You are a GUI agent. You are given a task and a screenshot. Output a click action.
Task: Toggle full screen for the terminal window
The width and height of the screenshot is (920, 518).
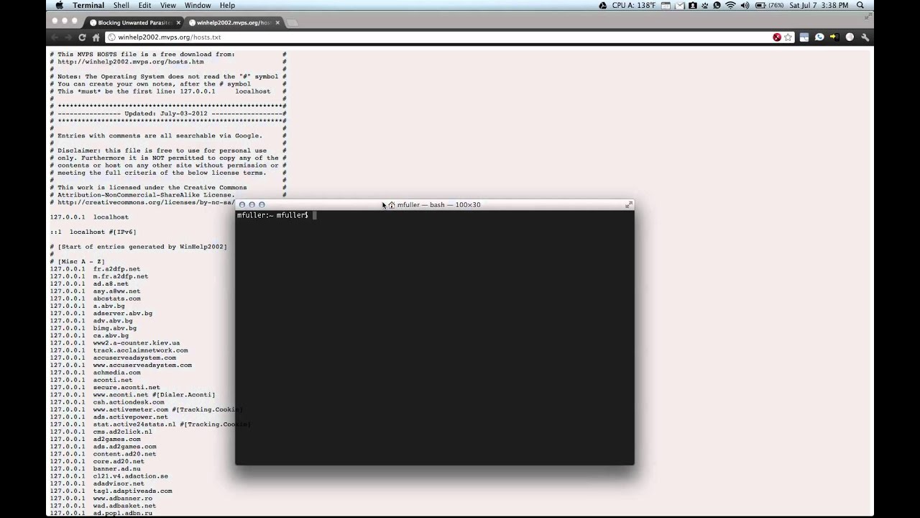click(629, 205)
